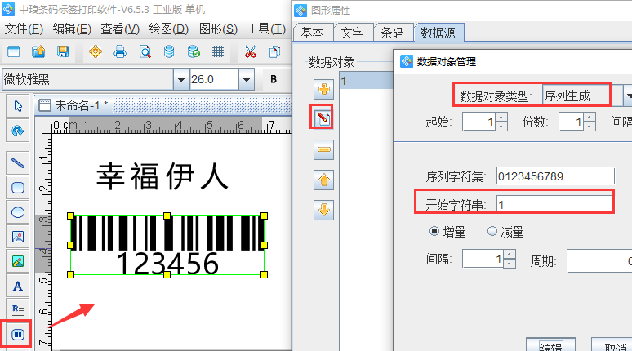The height and width of the screenshot is (351, 632).
Task: Move data object up with arrow icon
Action: [x=323, y=179]
